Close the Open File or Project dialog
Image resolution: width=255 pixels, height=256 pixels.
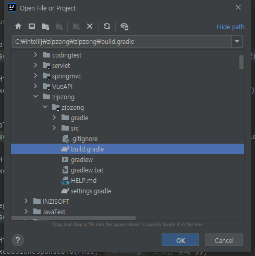click(x=238, y=7)
